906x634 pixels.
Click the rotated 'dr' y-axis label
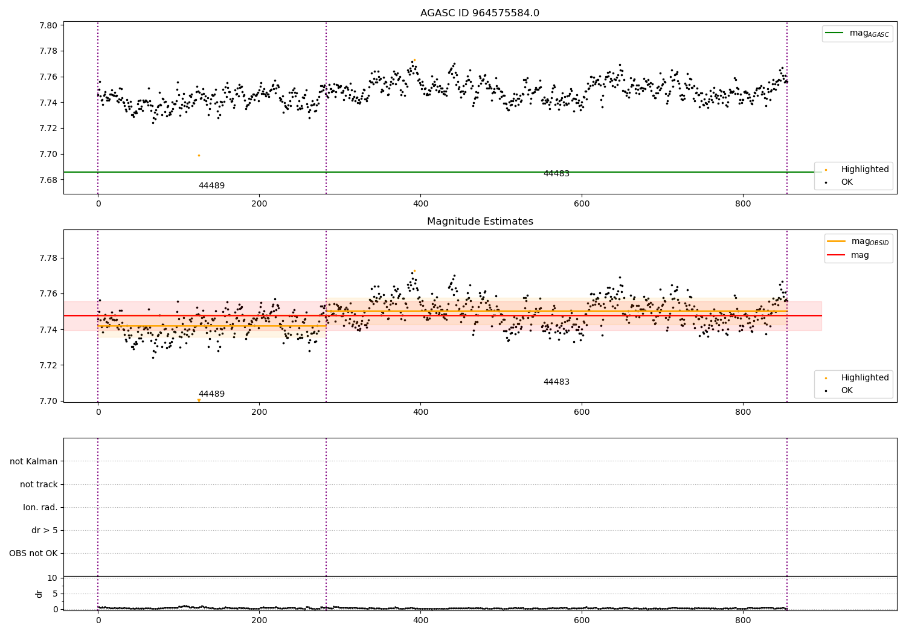(x=39, y=594)
